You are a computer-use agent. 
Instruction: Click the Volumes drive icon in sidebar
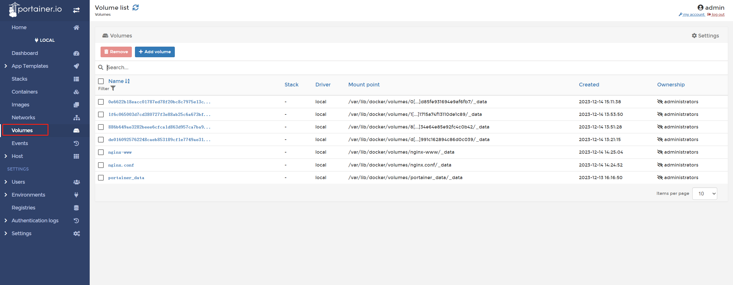point(76,130)
